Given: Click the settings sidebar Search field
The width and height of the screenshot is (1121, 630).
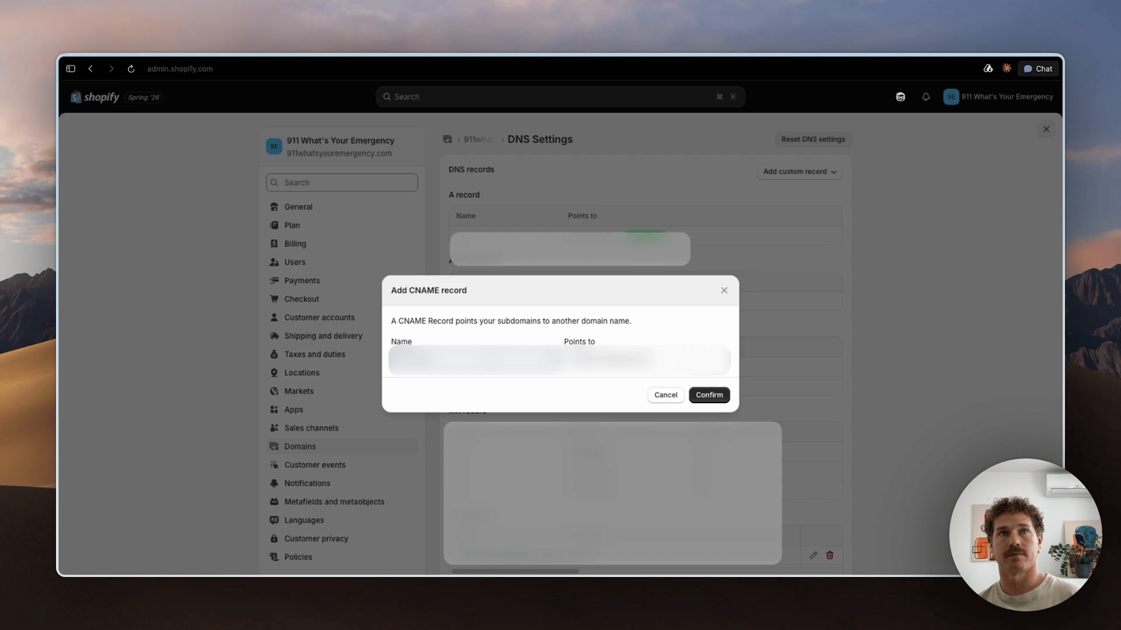Looking at the screenshot, I should click(342, 183).
